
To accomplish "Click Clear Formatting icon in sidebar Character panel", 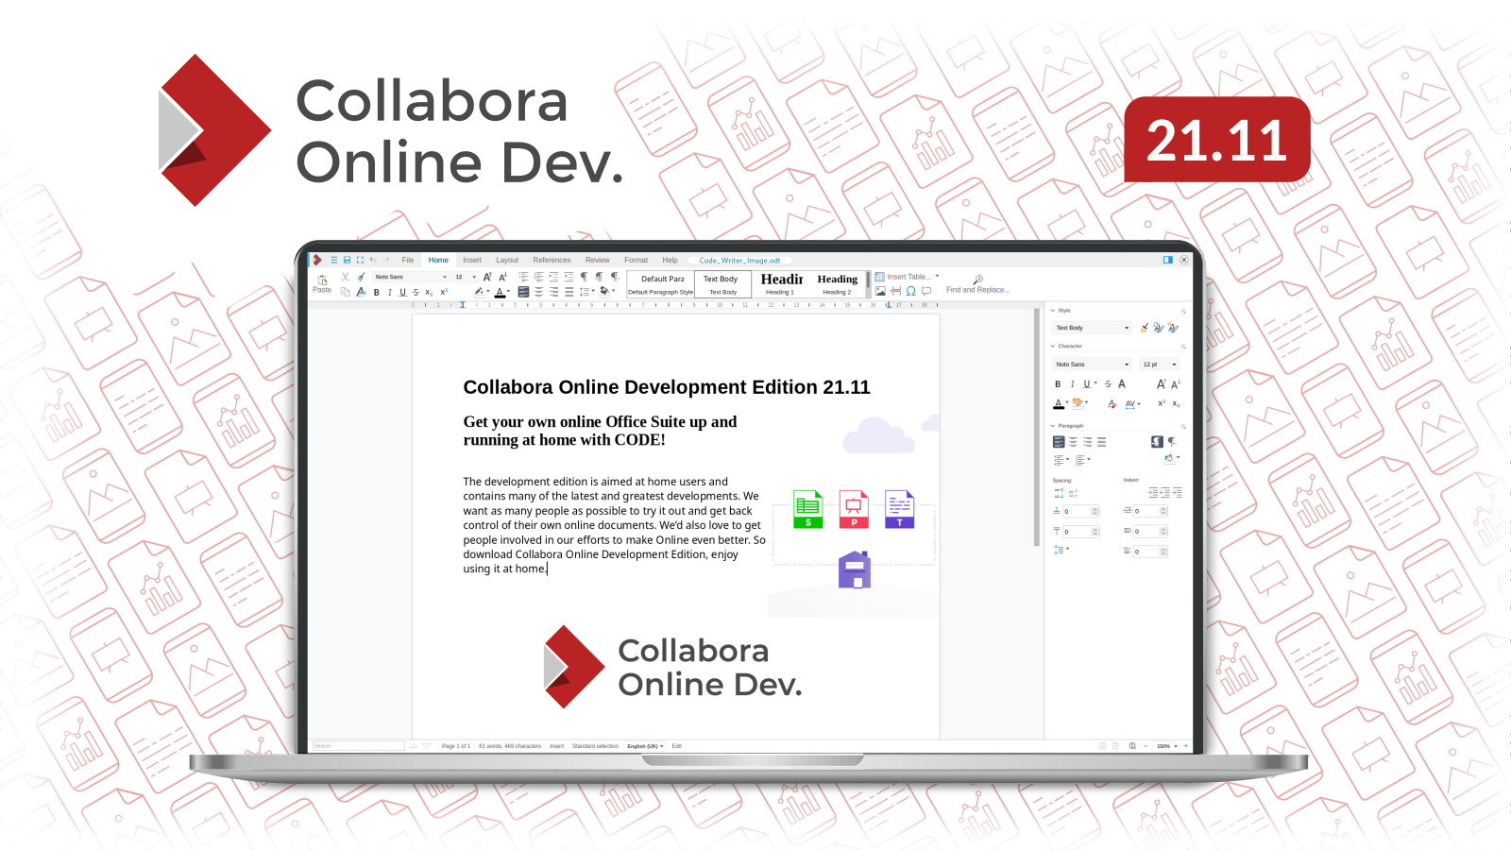I will coord(1112,404).
